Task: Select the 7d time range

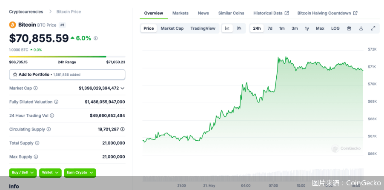Action: click(270, 28)
